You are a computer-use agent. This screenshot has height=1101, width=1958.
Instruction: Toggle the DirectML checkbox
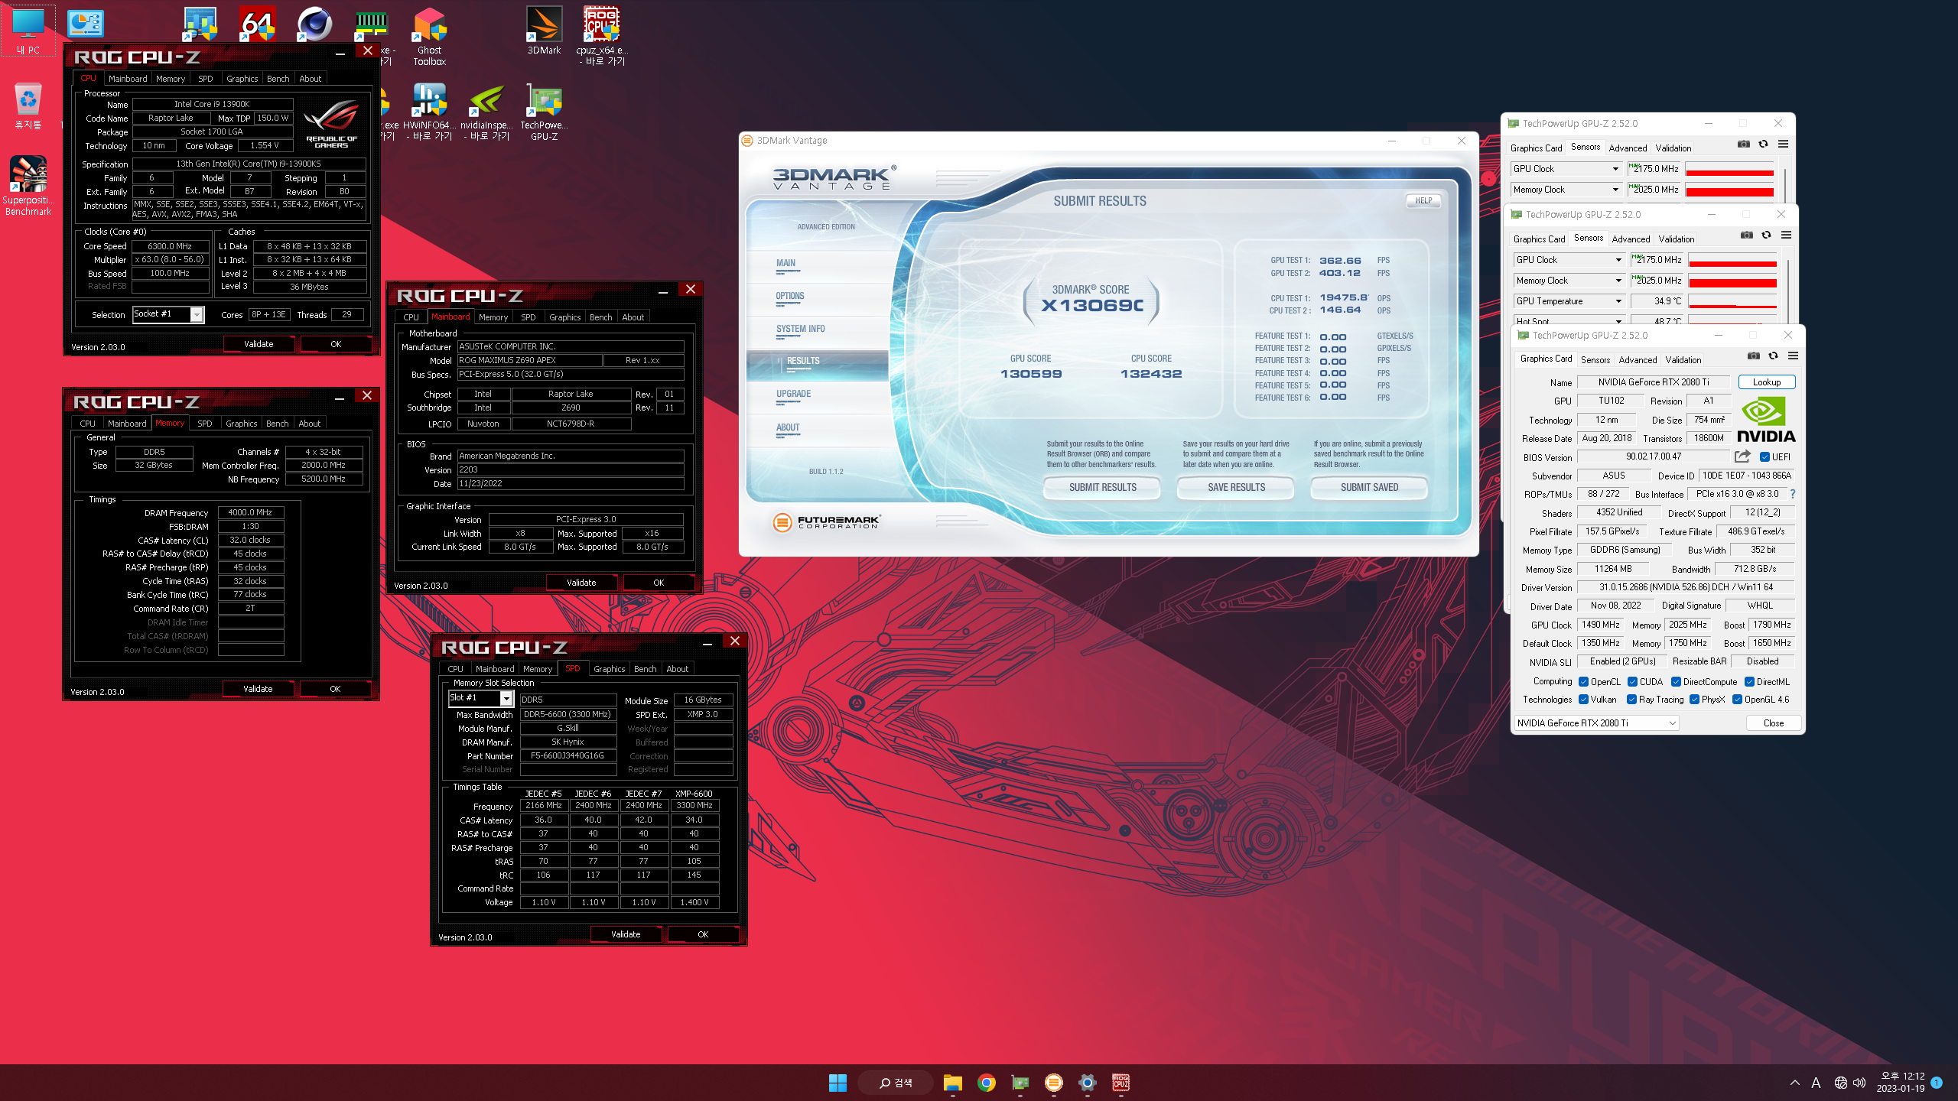[1749, 682]
